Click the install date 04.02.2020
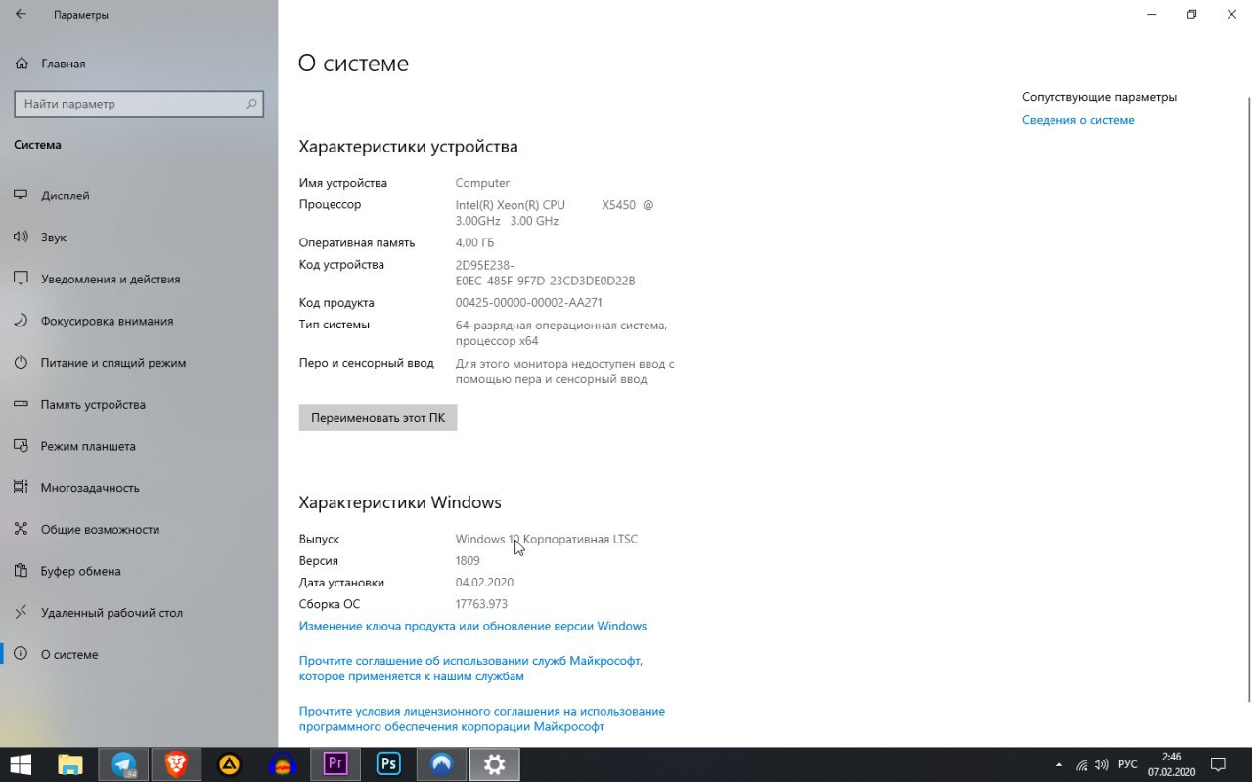The image size is (1252, 782). click(484, 583)
